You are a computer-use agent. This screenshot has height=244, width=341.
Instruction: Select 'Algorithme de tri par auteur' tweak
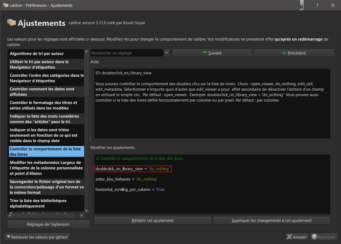tap(46, 54)
